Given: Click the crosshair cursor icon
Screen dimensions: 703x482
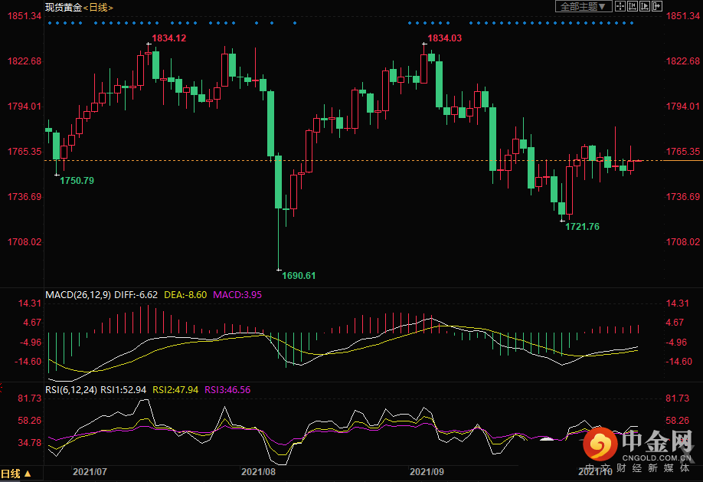Looking at the screenshot, I should [620, 6].
